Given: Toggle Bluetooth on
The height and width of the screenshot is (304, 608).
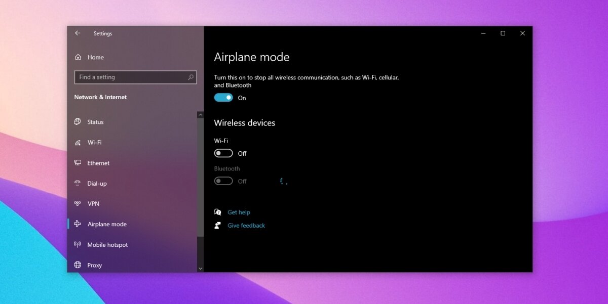Looking at the screenshot, I should (x=223, y=181).
